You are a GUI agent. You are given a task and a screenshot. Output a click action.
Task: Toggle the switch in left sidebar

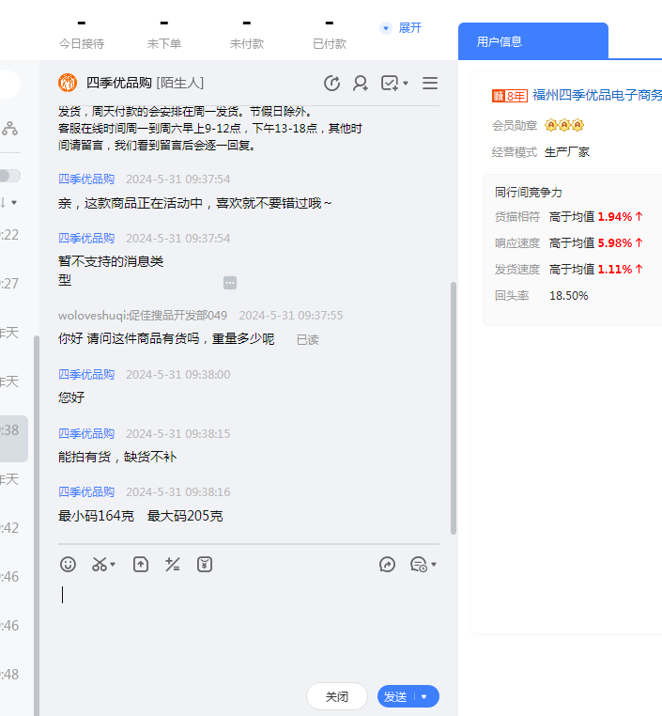[9, 176]
